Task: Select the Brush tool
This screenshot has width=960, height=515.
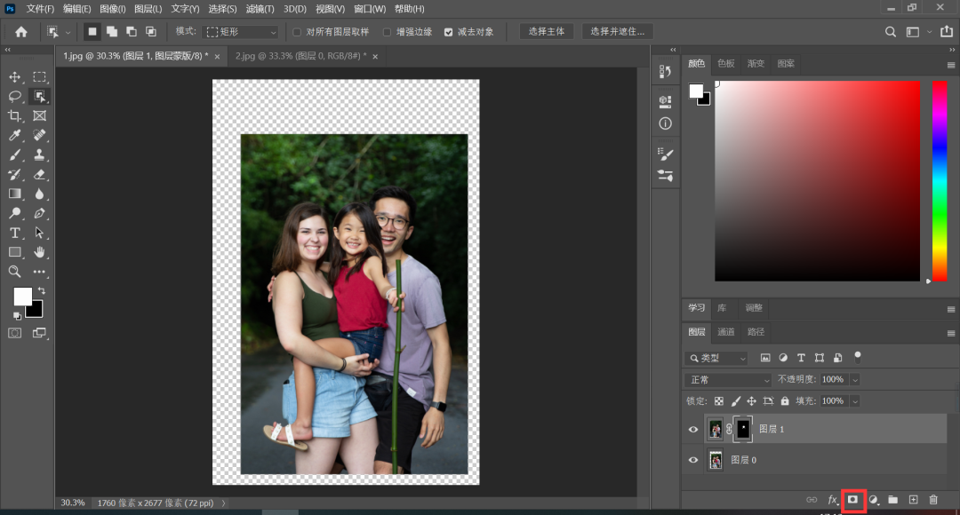Action: tap(15, 154)
